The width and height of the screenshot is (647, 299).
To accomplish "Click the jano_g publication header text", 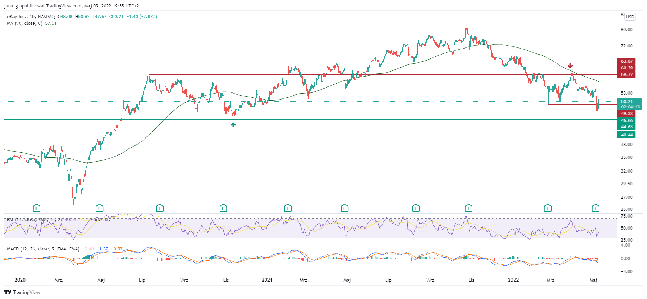I will 72,6.
